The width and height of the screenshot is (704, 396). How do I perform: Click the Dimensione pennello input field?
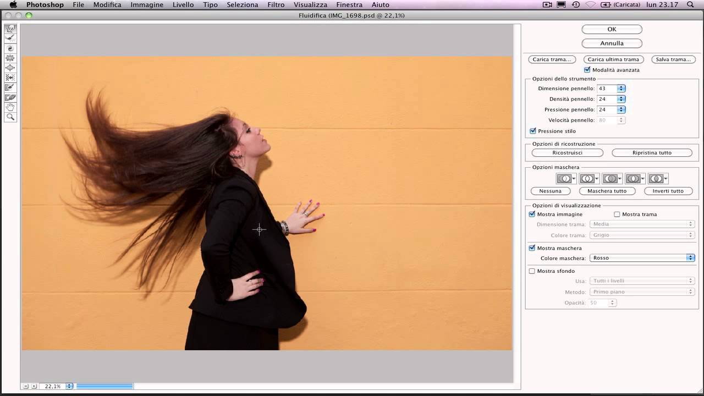607,88
